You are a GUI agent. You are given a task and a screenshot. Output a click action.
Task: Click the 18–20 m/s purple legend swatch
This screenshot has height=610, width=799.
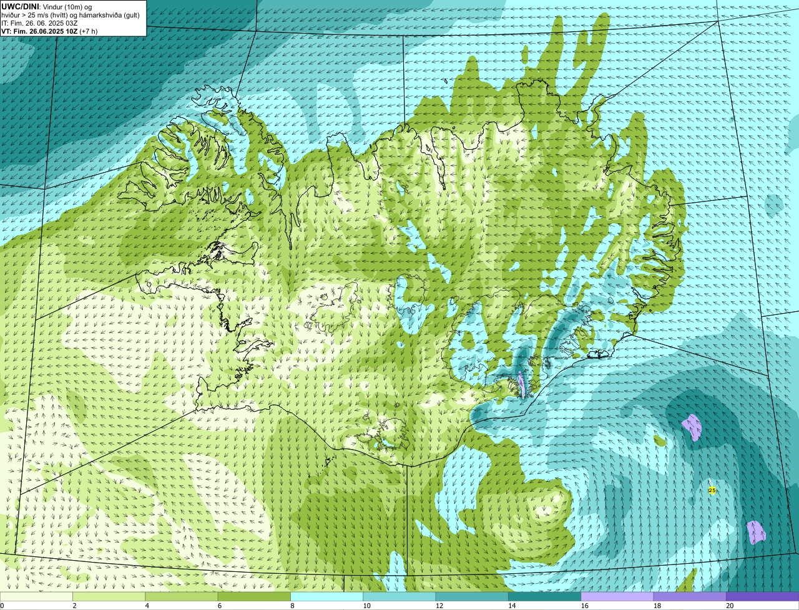coord(689,596)
